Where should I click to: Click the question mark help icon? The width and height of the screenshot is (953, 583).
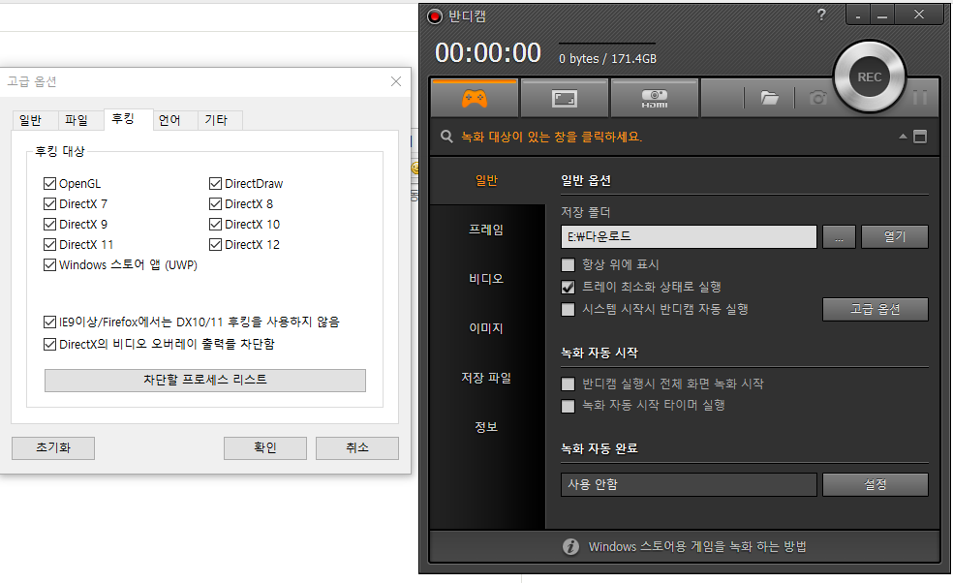coord(821,15)
